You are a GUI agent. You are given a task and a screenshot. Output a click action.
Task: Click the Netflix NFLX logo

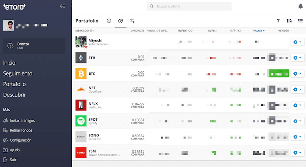coord(81,105)
